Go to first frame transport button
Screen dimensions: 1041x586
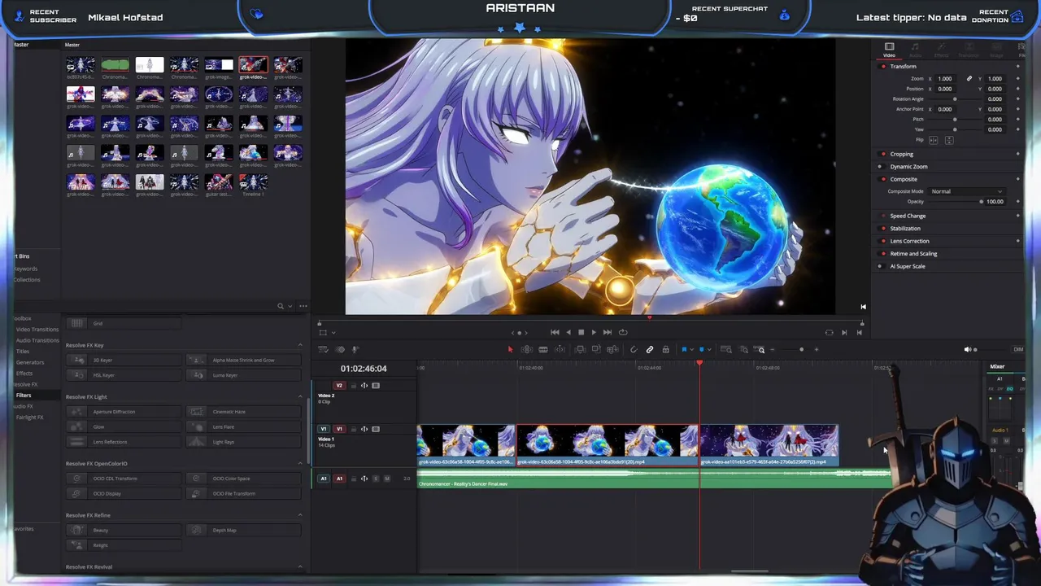pyautogui.click(x=555, y=332)
